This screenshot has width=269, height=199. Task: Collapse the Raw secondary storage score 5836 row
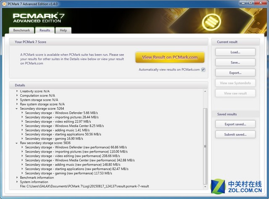(17, 143)
